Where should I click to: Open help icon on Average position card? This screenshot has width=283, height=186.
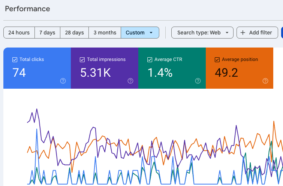click(265, 81)
